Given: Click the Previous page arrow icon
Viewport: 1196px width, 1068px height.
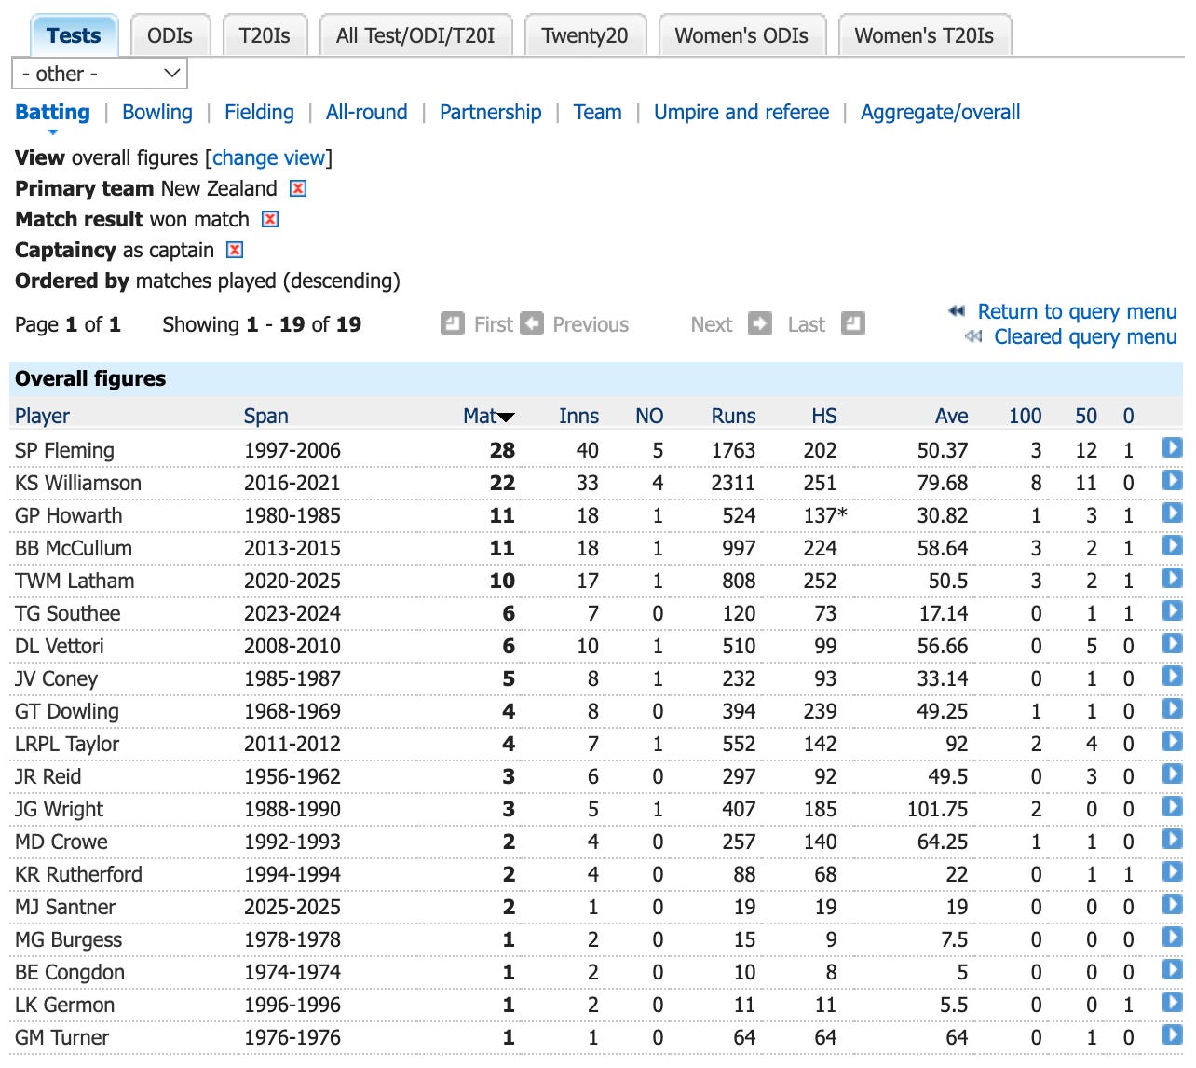Looking at the screenshot, I should (532, 323).
